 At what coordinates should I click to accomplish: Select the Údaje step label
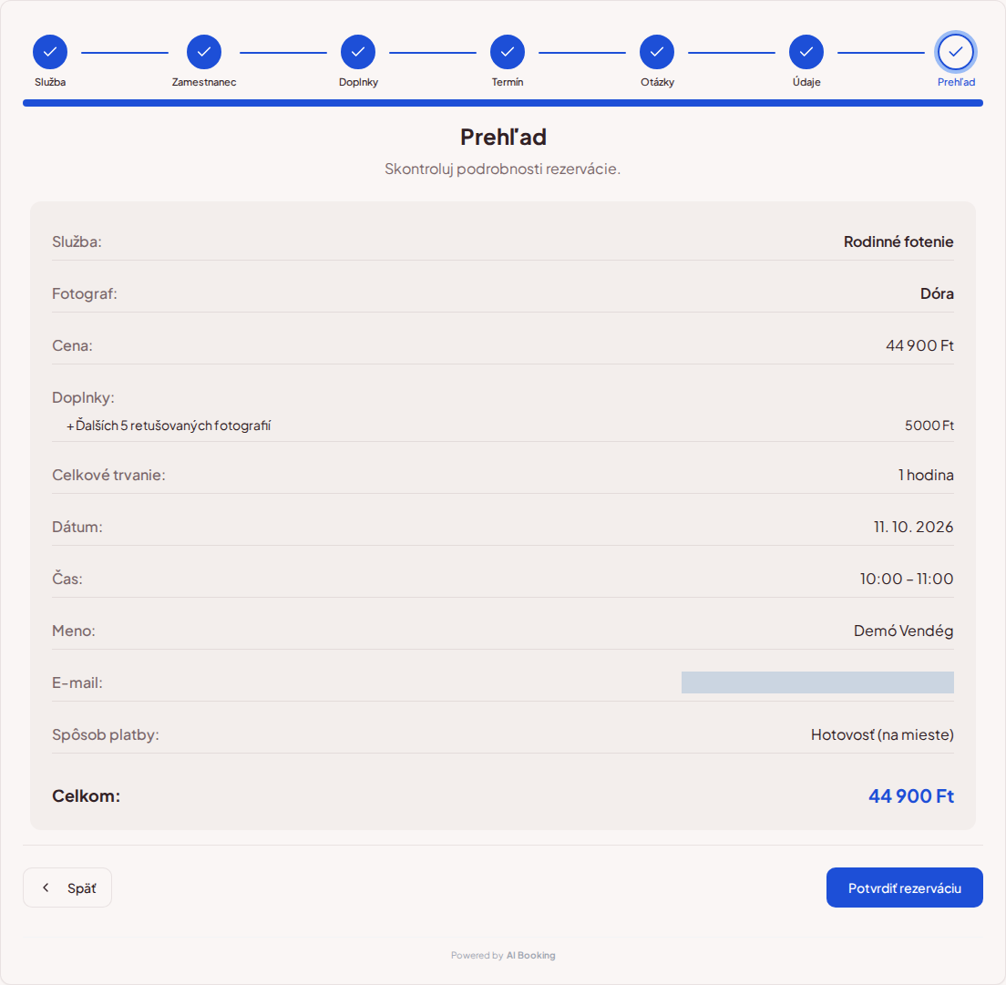pyautogui.click(x=806, y=82)
